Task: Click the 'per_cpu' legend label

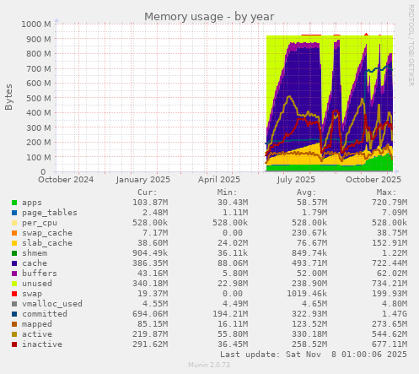Action: [40, 223]
